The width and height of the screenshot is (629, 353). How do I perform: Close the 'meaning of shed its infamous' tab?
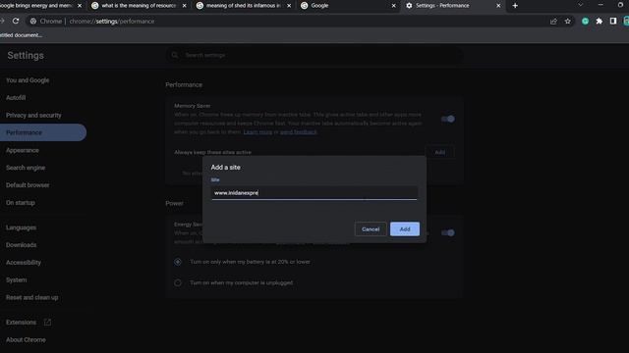[x=289, y=6]
